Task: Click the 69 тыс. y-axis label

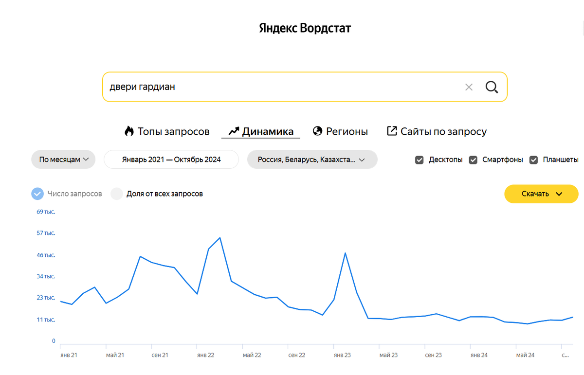Action: point(46,212)
